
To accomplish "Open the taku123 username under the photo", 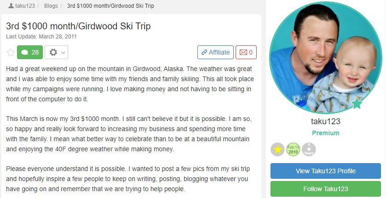I will click(326, 121).
